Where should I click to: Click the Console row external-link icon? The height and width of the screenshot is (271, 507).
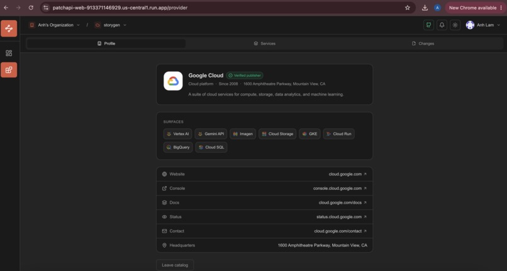pos(164,188)
